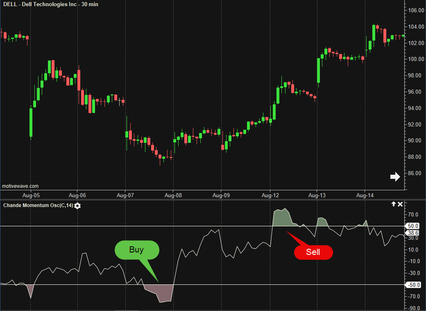Image resolution: width=426 pixels, height=311 pixels.
Task: Click the 86.00 label on the price axis
Action: pos(415,174)
